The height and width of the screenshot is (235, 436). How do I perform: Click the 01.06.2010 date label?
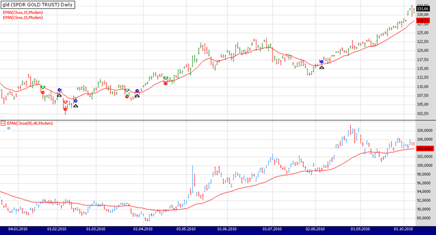[227, 229]
